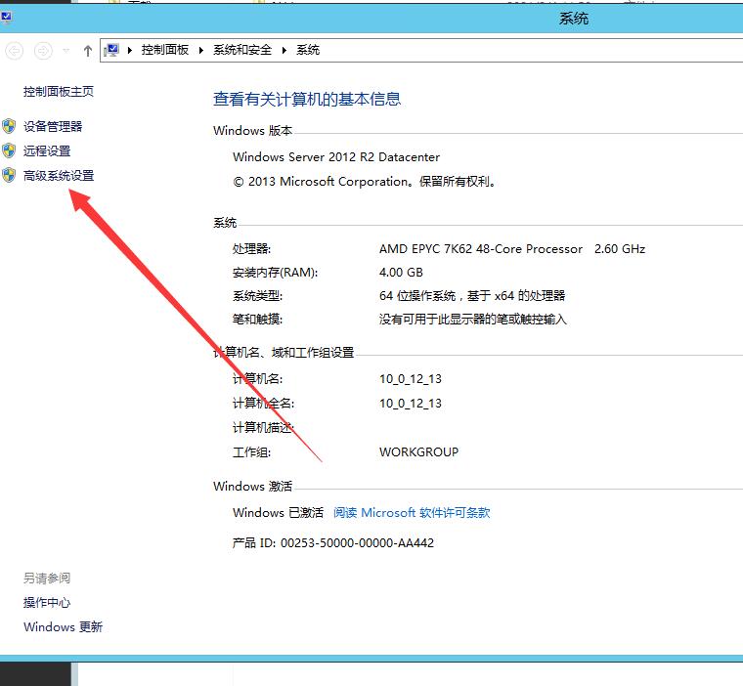This screenshot has height=686, width=743.
Task: Expand the chevron after 系统和安全 breadcrumb
Action: 284,50
